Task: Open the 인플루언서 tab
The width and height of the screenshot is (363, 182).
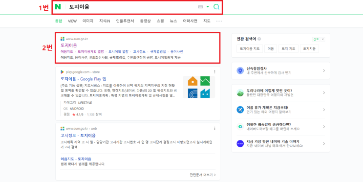Action: pyautogui.click(x=125, y=21)
